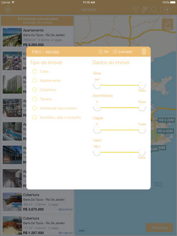Click the Valor slider right handle
Screen dimensions: 177x236
click(142, 152)
